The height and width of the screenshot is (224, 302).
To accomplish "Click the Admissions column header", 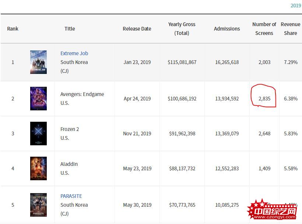I will coord(227,29).
